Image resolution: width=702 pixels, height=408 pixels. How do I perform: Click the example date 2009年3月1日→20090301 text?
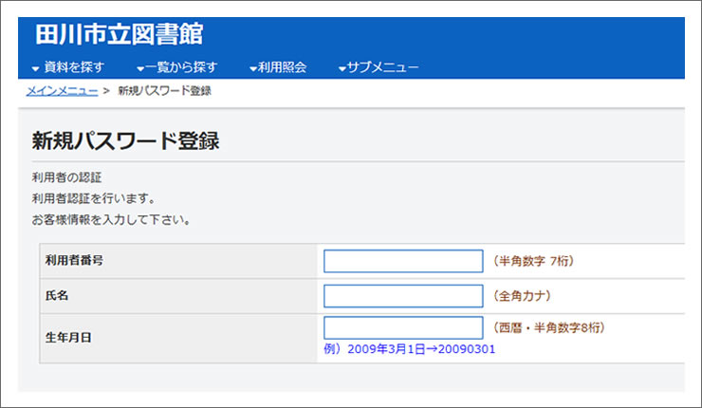[410, 349]
